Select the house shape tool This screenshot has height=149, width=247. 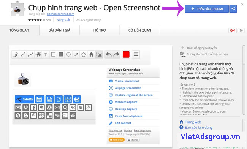[91, 54]
